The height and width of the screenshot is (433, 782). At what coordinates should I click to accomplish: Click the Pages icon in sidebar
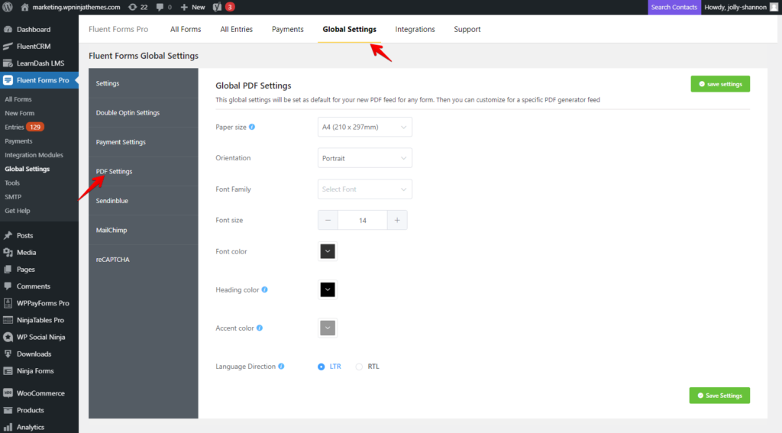(8, 270)
